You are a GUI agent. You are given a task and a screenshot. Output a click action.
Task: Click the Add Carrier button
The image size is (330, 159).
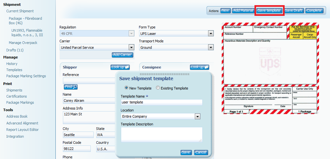tap(123, 55)
